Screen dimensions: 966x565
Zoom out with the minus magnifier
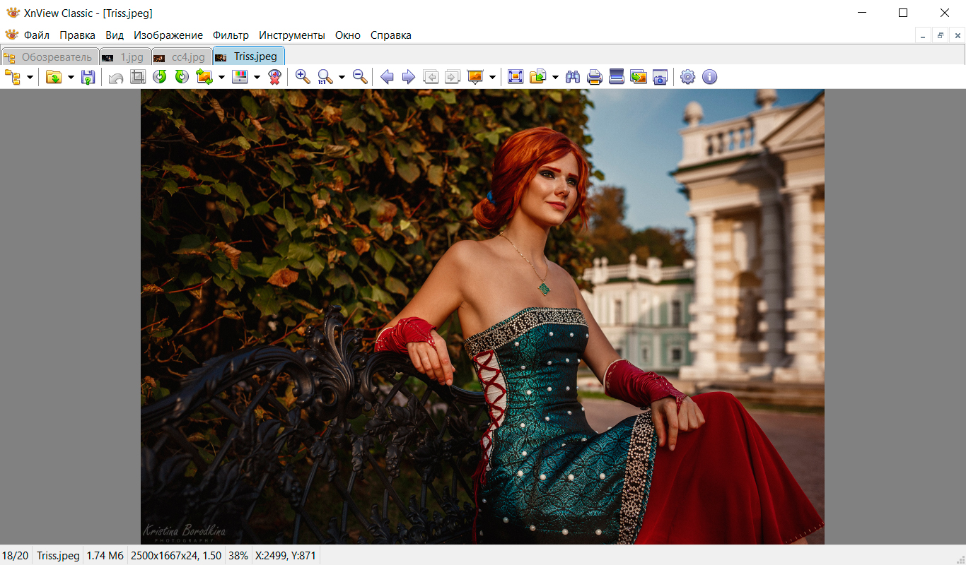point(360,77)
